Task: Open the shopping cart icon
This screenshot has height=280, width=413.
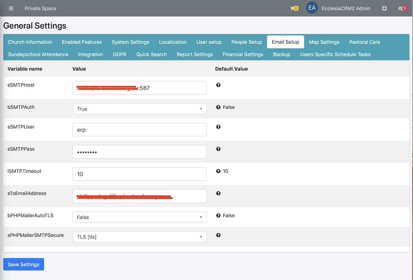Action: 294,9
